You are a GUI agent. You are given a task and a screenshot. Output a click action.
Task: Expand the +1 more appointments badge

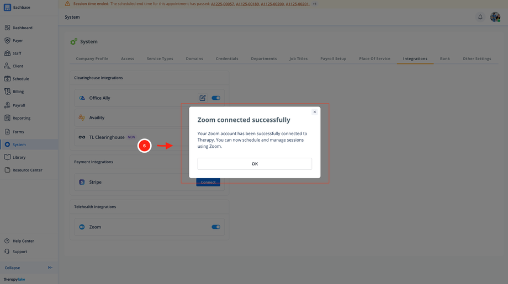(315, 4)
